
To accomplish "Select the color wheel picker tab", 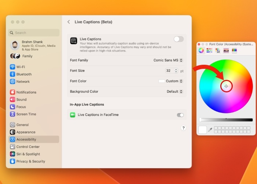I will point(201,50).
